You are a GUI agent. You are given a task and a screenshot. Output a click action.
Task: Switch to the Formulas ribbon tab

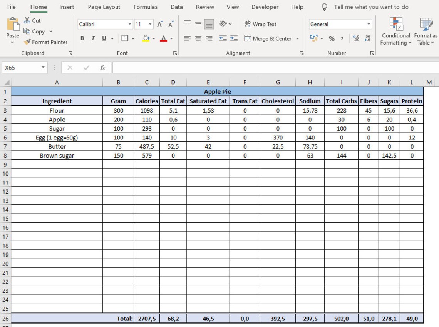pos(146,7)
